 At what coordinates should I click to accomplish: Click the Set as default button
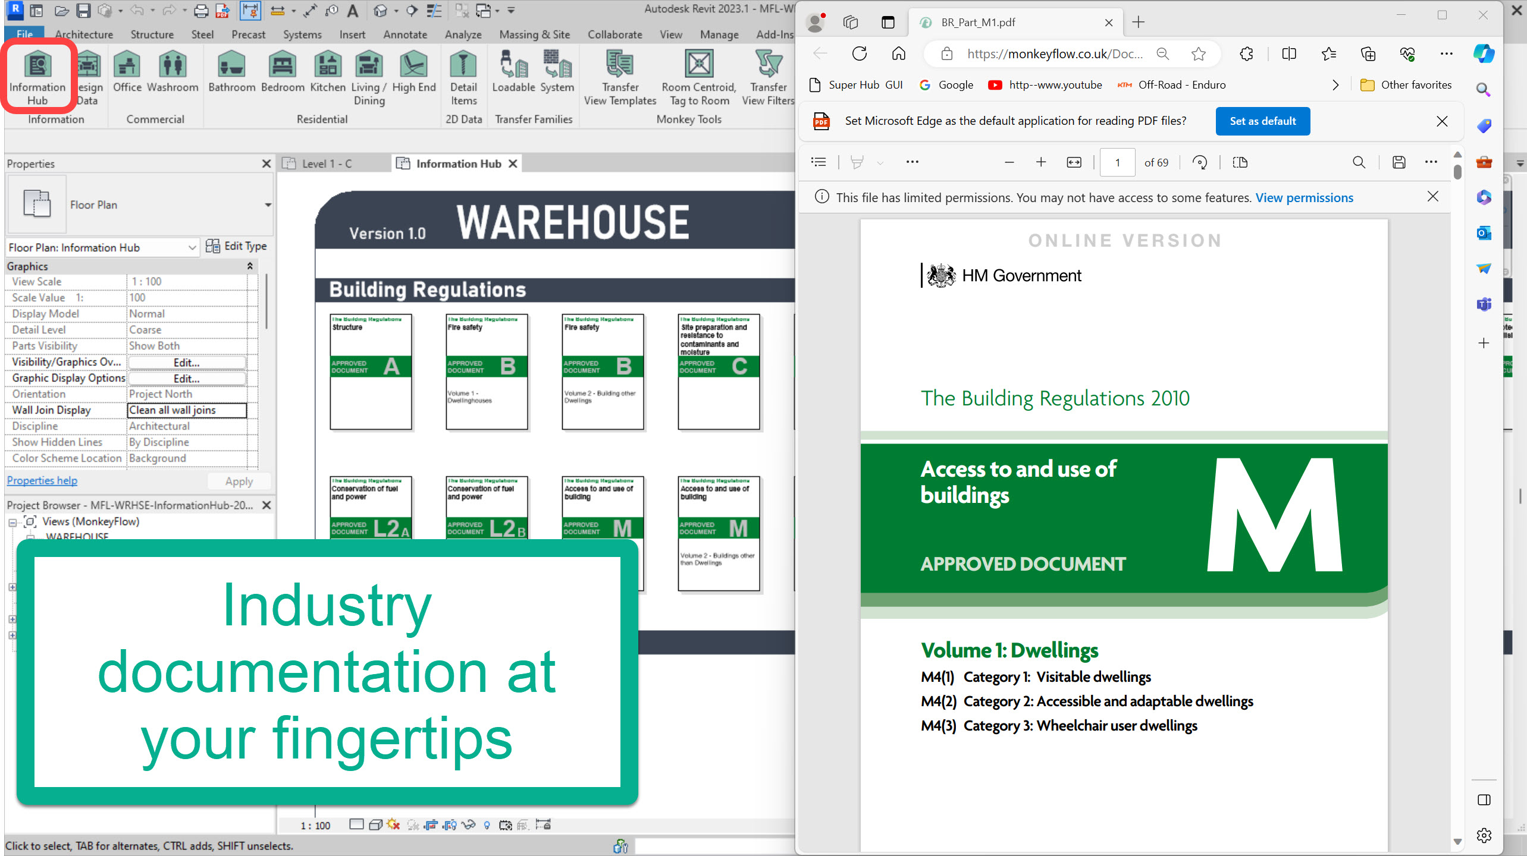(1262, 121)
